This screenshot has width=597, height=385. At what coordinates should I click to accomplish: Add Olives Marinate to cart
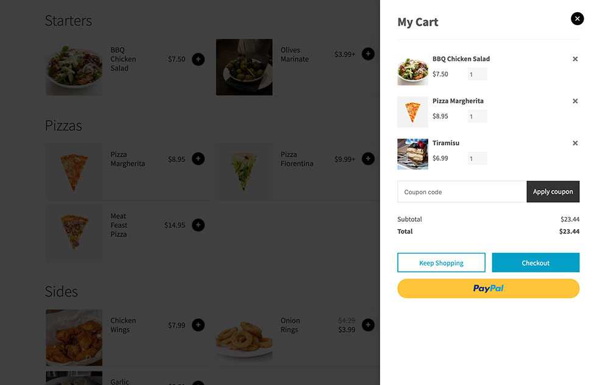tap(368, 54)
